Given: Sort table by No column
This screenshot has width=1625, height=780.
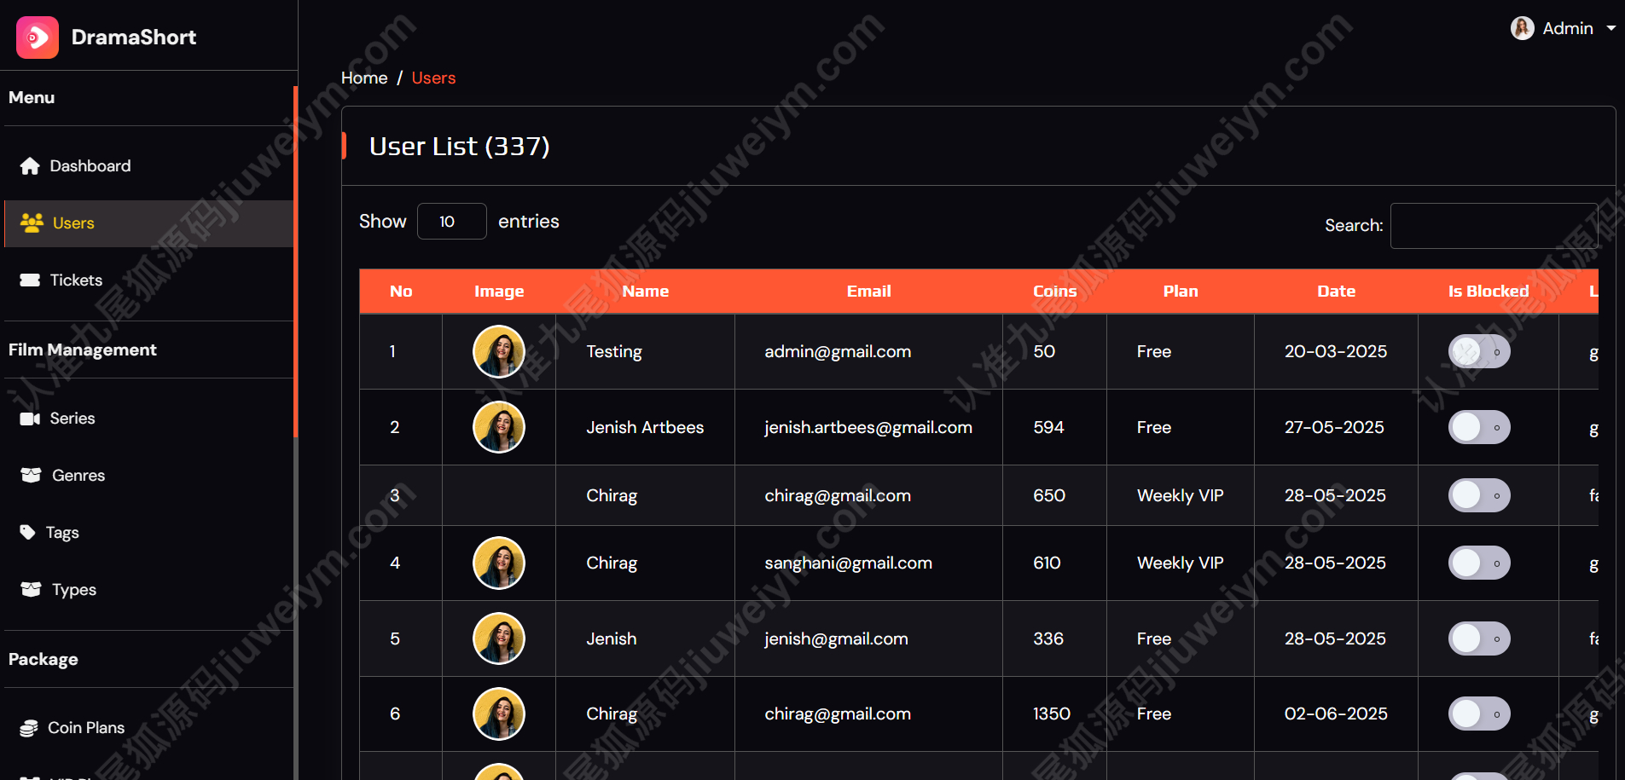Looking at the screenshot, I should point(401,292).
